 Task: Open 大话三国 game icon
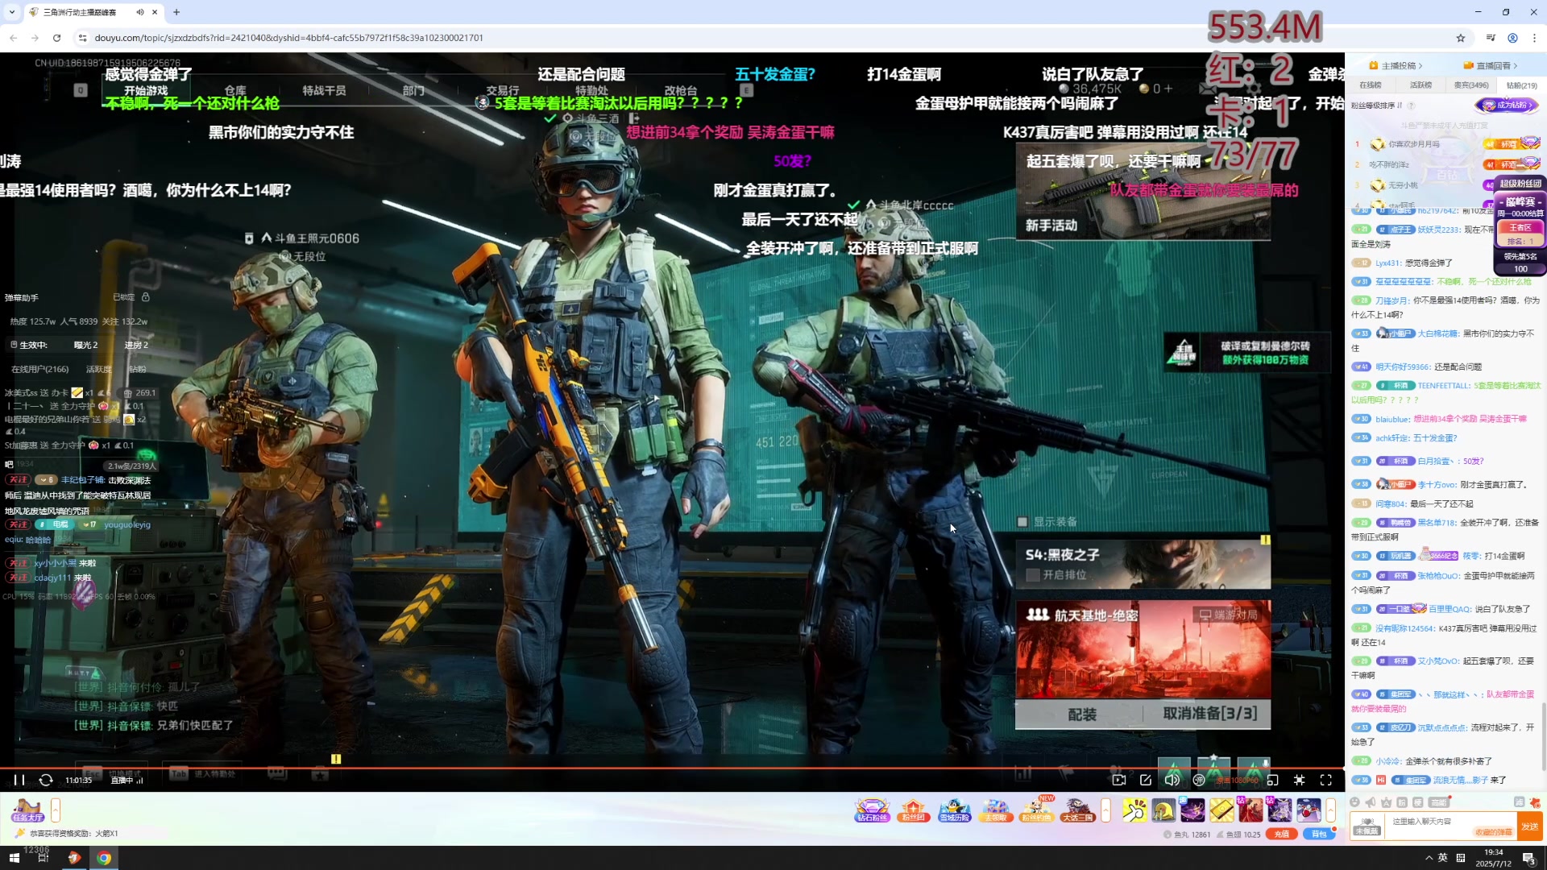click(x=1077, y=810)
